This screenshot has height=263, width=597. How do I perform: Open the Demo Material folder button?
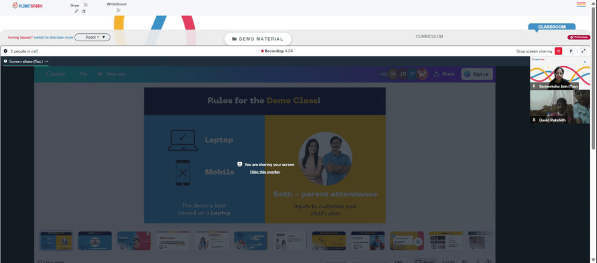[258, 39]
